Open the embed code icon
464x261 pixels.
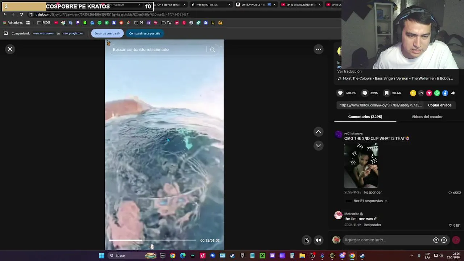point(421,93)
